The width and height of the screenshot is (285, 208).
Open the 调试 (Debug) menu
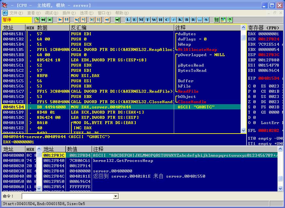pyautogui.click(x=52, y=13)
